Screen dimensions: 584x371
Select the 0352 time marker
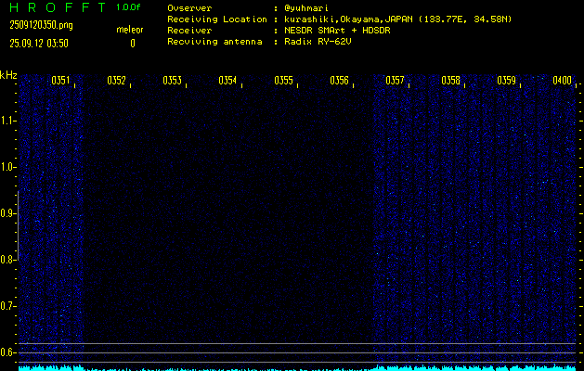click(x=117, y=81)
